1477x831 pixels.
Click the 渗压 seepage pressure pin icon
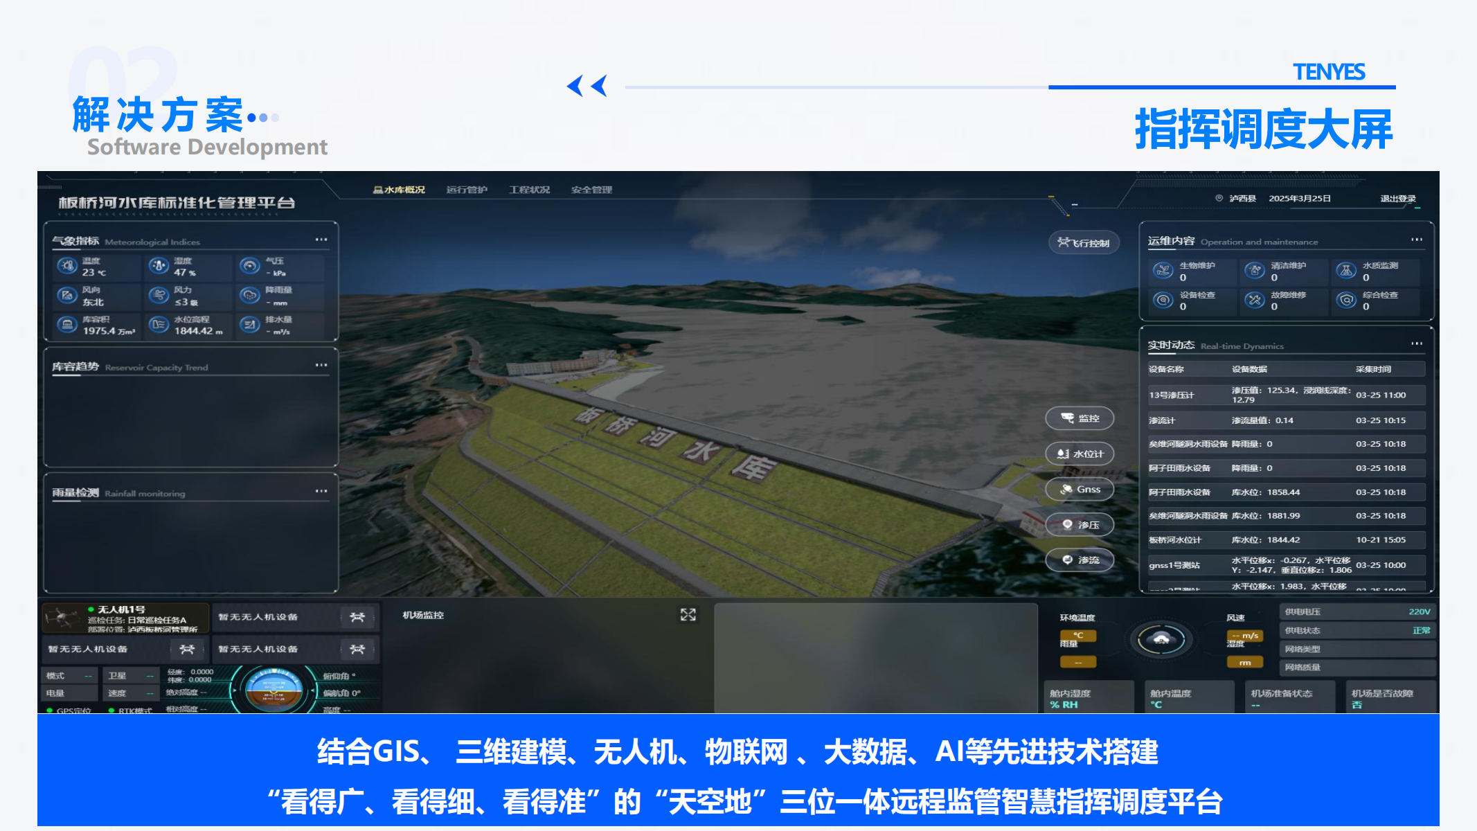click(1068, 524)
